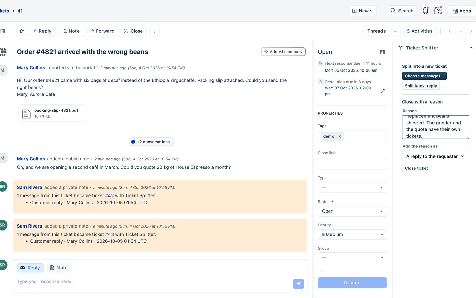Open packing-slip-4821.pdf attachment

[x=51, y=113]
